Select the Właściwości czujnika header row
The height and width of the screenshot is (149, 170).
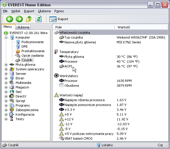coord(111,33)
